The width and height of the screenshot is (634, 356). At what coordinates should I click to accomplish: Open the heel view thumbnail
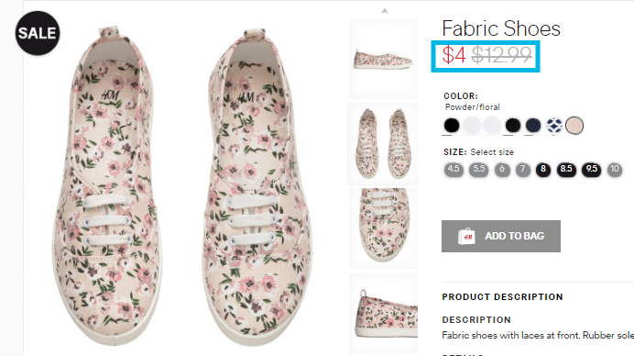(383, 314)
